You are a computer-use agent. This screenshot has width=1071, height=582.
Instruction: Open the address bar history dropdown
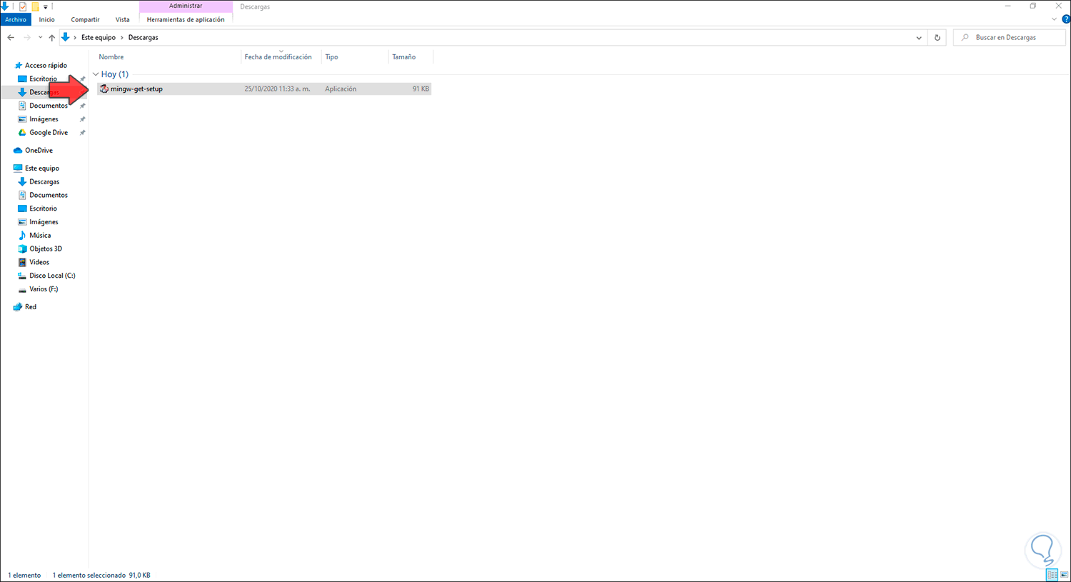(x=919, y=38)
